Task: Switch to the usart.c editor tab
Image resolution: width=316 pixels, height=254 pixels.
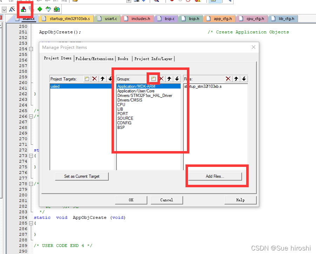Action: [107, 19]
